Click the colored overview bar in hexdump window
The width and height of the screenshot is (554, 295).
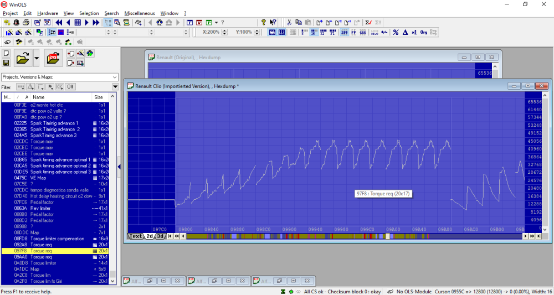click(354, 236)
